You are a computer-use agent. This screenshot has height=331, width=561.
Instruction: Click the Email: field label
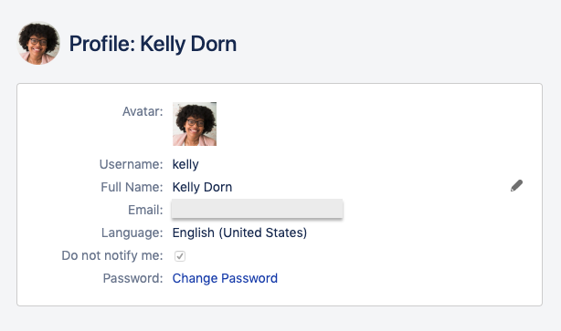pyautogui.click(x=145, y=210)
